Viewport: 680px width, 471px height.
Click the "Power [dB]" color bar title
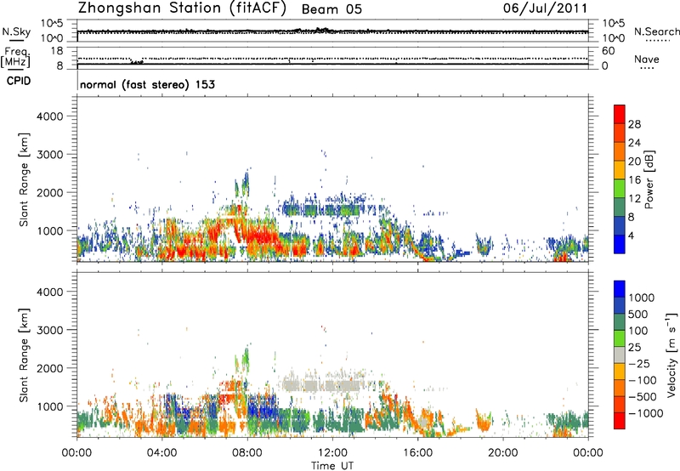(x=649, y=179)
